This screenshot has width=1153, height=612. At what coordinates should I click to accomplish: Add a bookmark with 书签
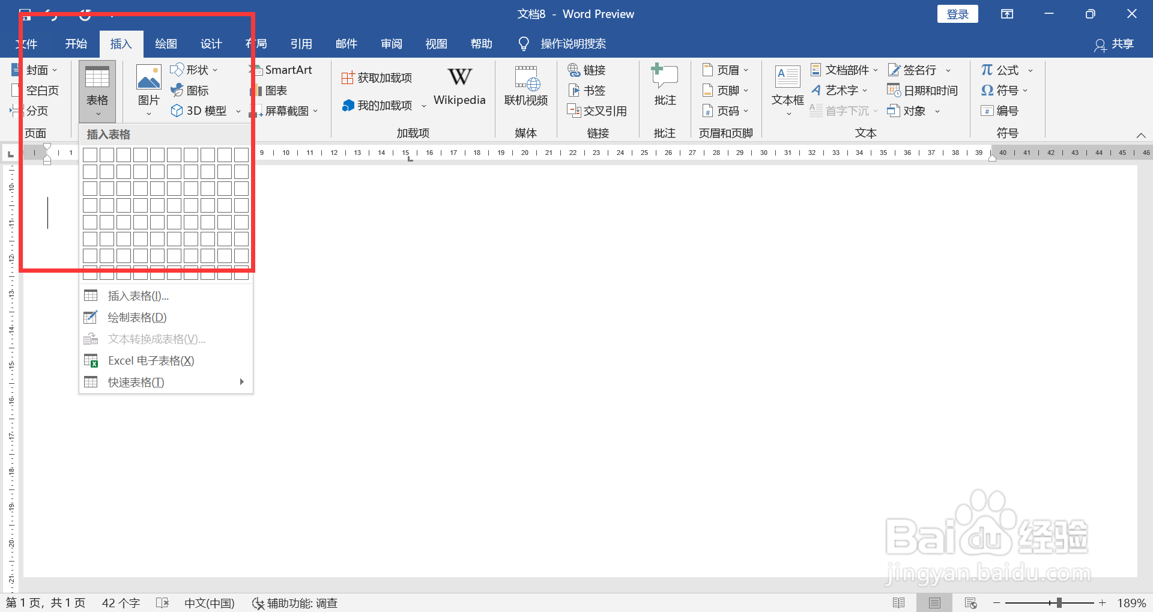587,91
